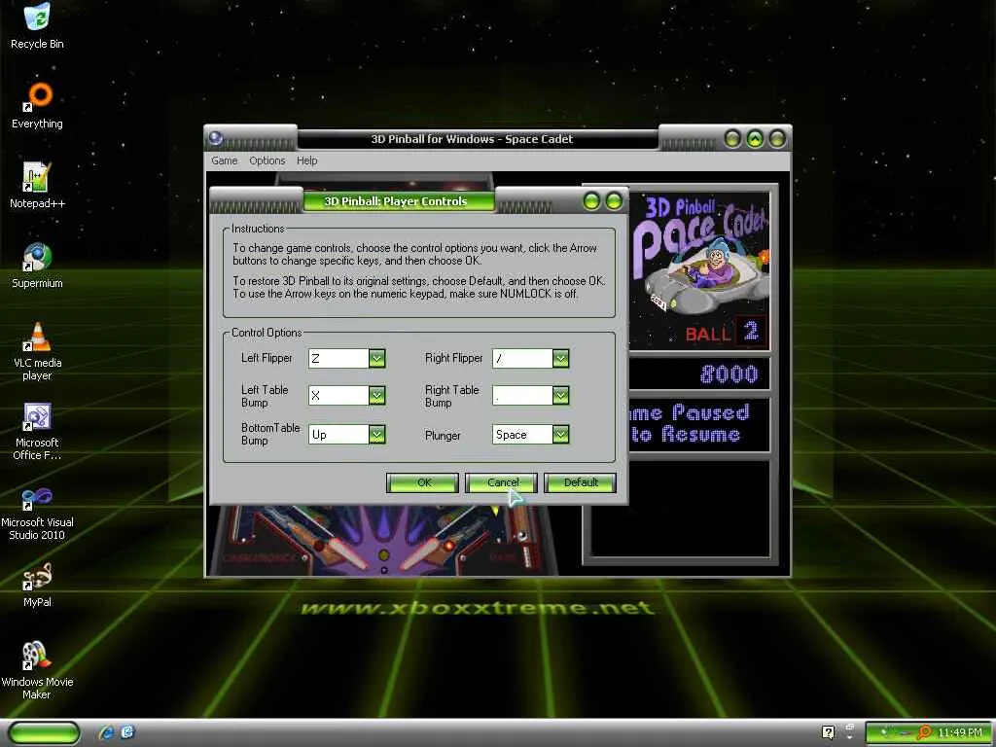Image resolution: width=996 pixels, height=747 pixels.
Task: Expand the Plunger key dropdown
Action: pyautogui.click(x=560, y=435)
